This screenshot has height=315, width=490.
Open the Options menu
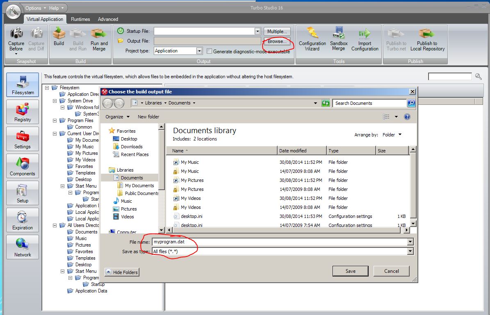pos(36,8)
